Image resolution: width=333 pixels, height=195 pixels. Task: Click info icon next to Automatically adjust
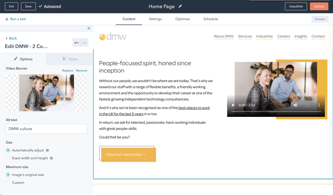click(48, 150)
